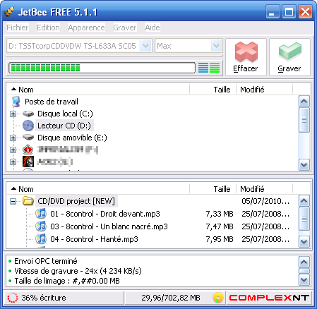Click the 29,96/702,82 MB status text

(x=171, y=298)
